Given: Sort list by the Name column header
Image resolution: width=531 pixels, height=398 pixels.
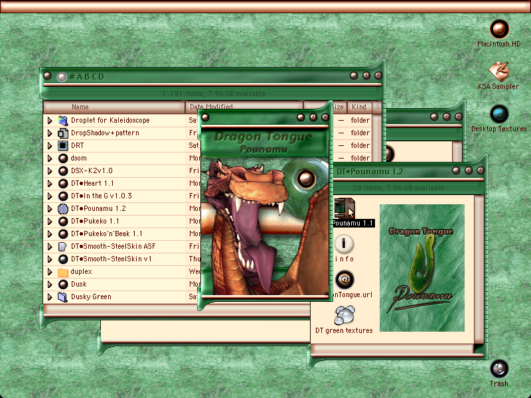Looking at the screenshot, I should coord(114,107).
